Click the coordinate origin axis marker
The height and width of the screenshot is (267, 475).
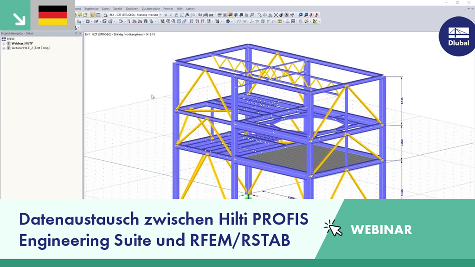(248, 196)
